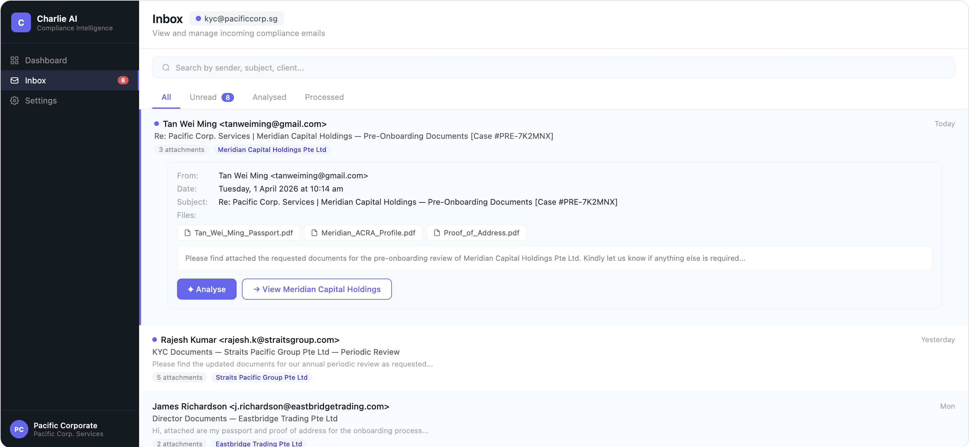Open Straits Pacific Group Pte Ltd tag
This screenshot has width=969, height=447.
(x=261, y=377)
